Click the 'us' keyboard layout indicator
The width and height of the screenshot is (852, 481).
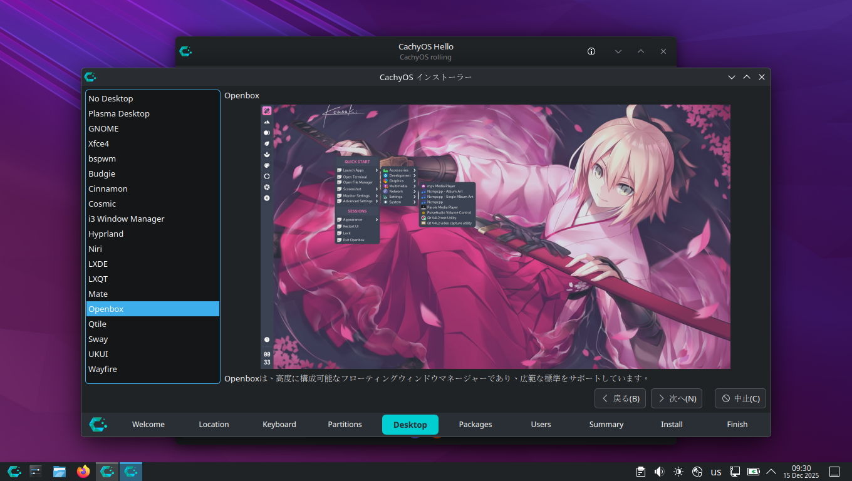716,472
